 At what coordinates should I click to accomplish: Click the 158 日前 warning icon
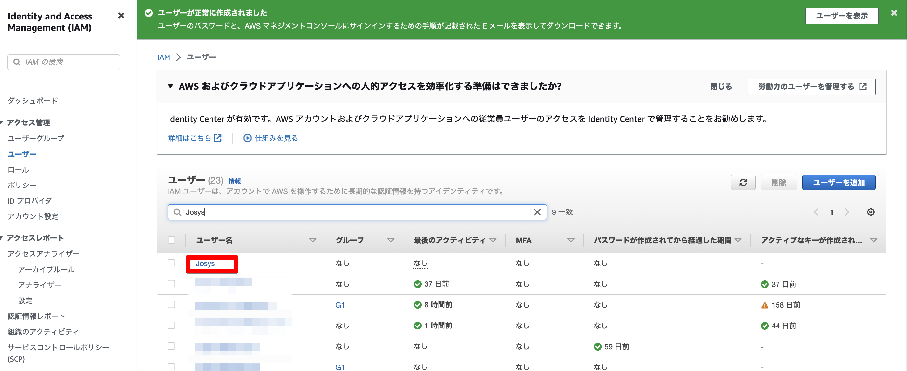[x=765, y=305]
